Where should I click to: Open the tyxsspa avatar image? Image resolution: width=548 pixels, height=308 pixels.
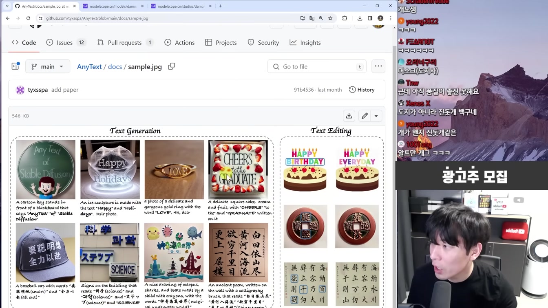click(20, 90)
